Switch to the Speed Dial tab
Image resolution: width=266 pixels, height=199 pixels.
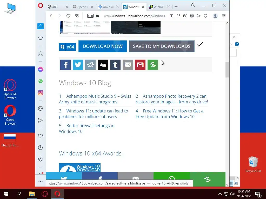pyautogui.click(x=81, y=7)
